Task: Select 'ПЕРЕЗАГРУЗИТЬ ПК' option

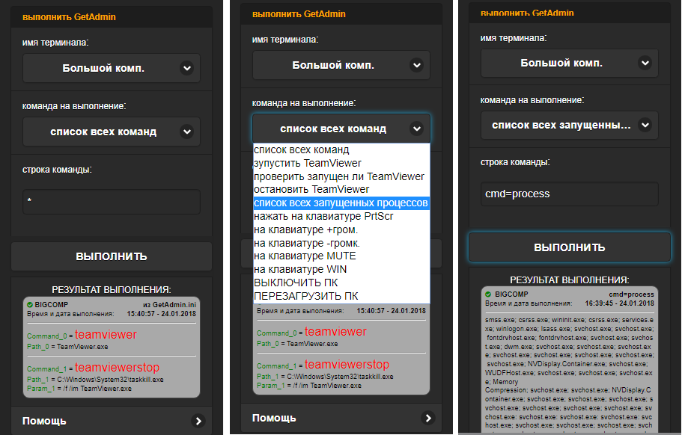Action: pos(341,296)
